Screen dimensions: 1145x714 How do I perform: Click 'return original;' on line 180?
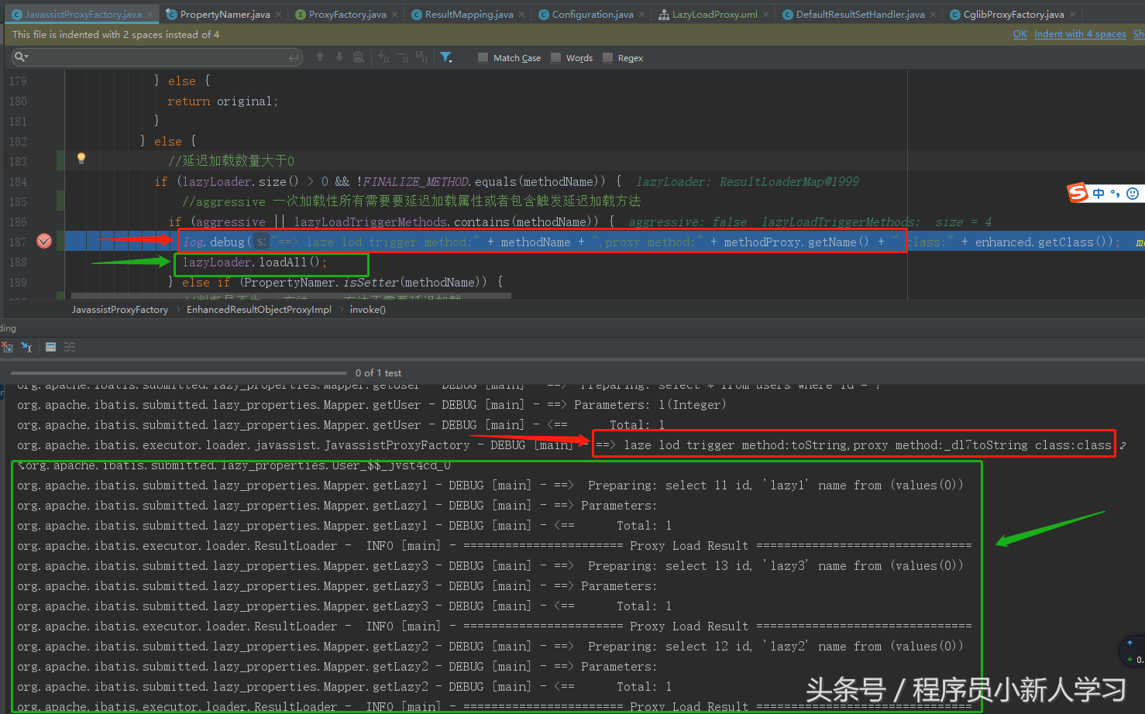[x=222, y=101]
